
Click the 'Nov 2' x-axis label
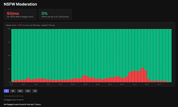coord(61,84)
